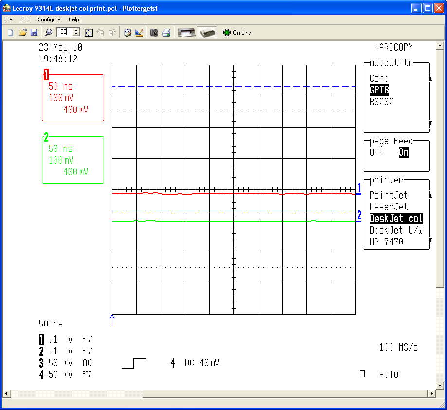Viewport: 447px width, 410px height.
Task: Save the current file with the diskette icon
Action: pos(34,32)
